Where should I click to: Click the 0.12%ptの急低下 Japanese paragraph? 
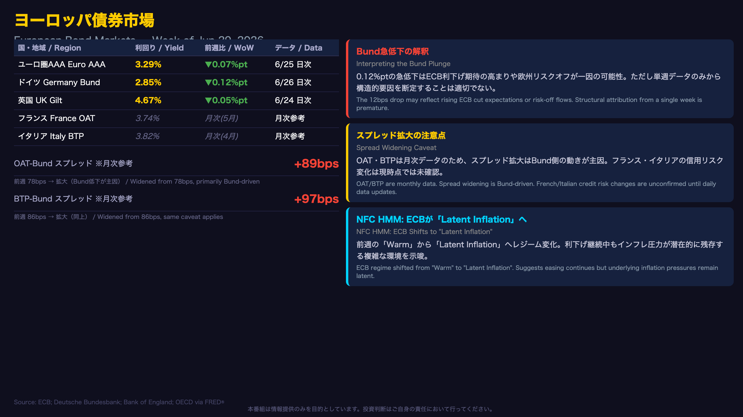click(x=539, y=82)
